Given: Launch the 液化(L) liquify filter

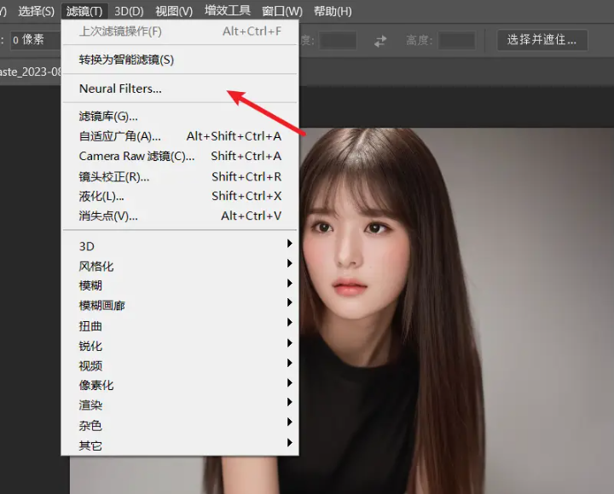Looking at the screenshot, I should (x=101, y=196).
